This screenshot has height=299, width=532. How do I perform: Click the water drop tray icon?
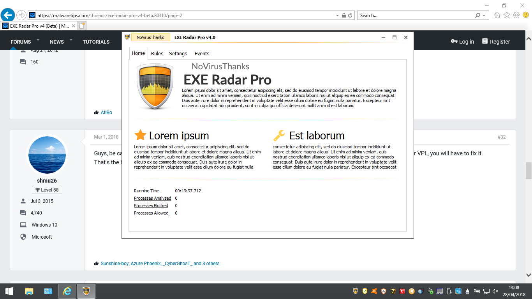468,291
